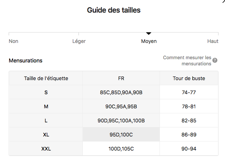
Task: Select the S size row label
Action: pos(46,92)
